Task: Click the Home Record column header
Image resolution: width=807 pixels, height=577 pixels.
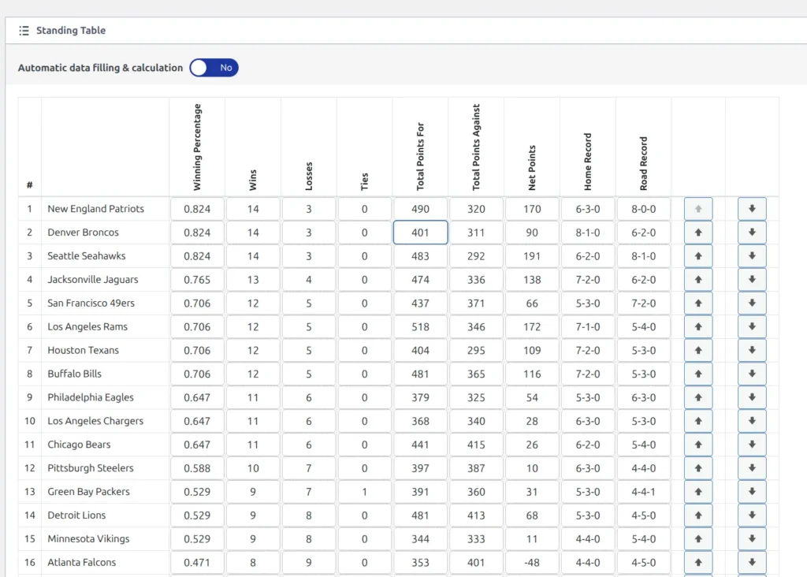Action: pyautogui.click(x=588, y=162)
